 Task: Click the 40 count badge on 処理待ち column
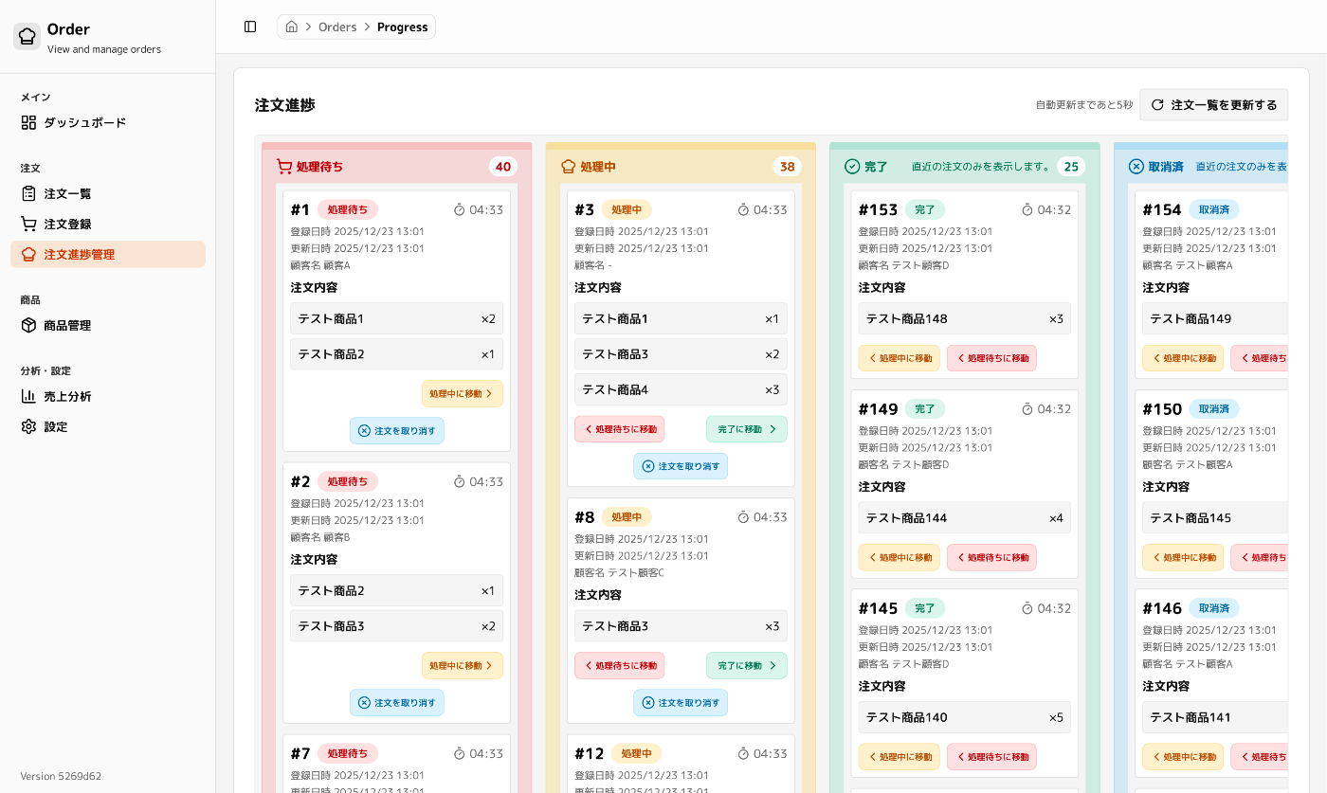point(503,166)
